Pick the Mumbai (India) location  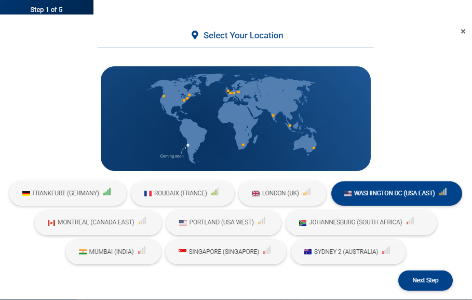coord(114,252)
